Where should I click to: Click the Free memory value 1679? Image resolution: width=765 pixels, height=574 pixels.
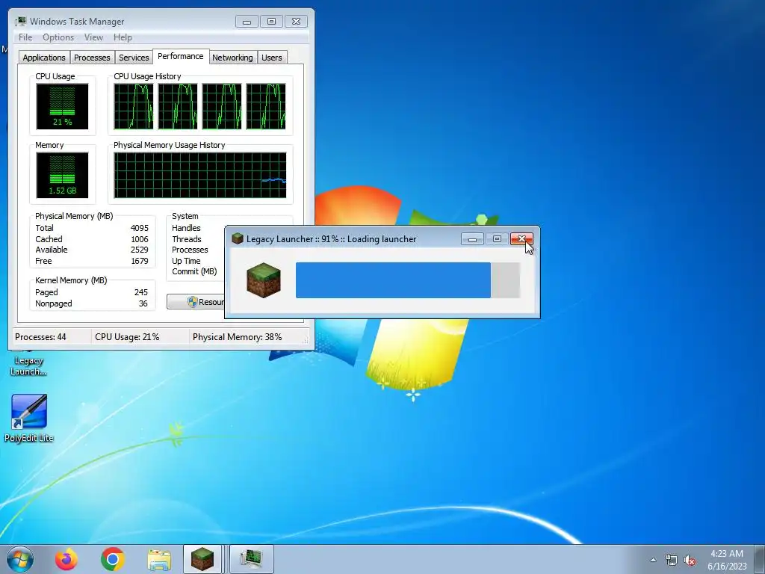pos(139,261)
